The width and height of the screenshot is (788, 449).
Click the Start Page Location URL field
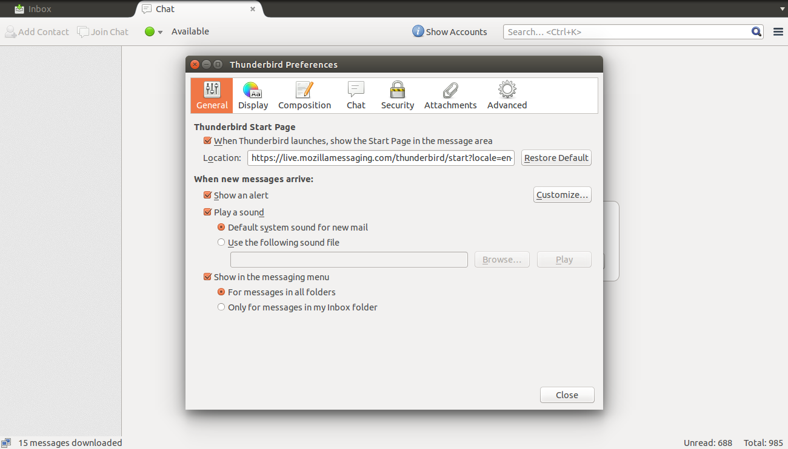point(381,158)
